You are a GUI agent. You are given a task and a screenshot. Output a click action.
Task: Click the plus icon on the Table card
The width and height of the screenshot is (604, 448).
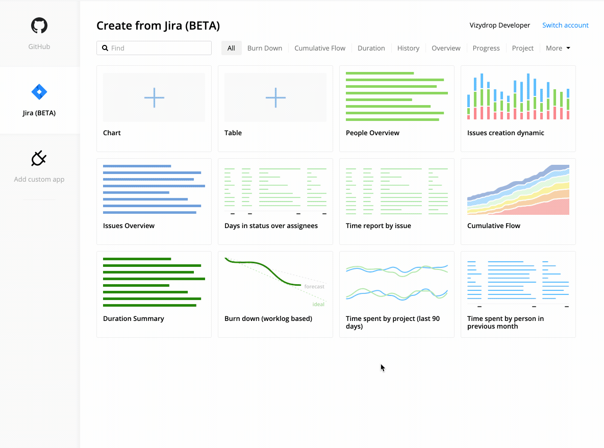click(x=275, y=97)
